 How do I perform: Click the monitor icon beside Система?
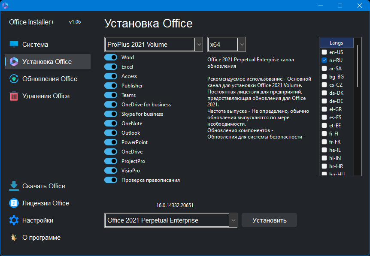click(x=14, y=45)
